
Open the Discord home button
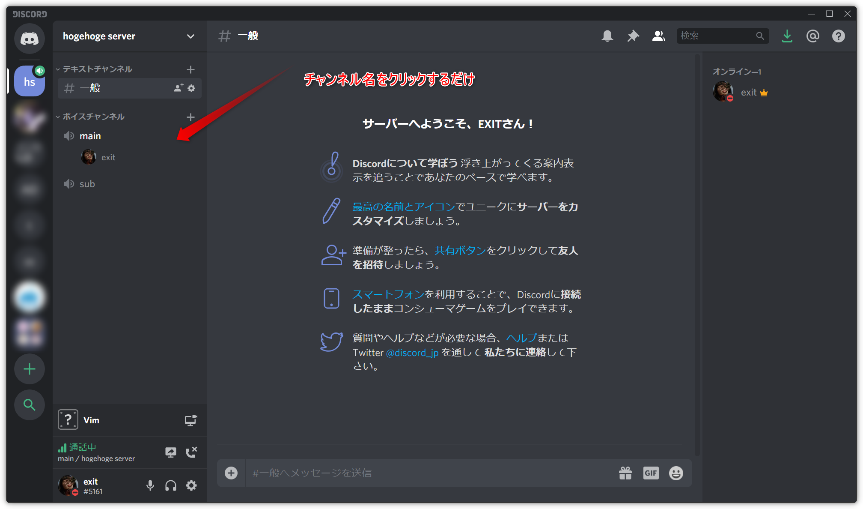click(30, 39)
